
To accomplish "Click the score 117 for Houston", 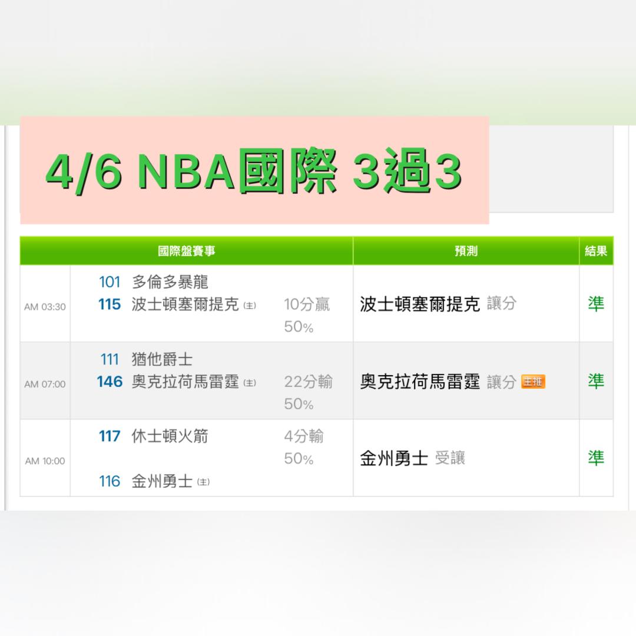I will coord(110,436).
